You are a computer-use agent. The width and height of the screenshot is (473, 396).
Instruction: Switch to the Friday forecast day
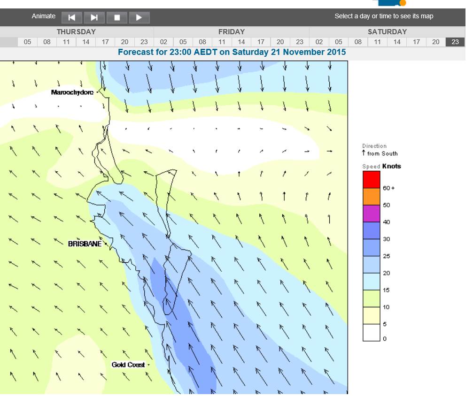point(232,32)
